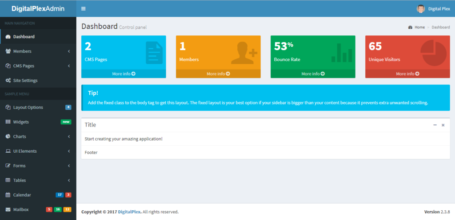Image resolution: width=455 pixels, height=220 pixels.
Task: Click the red 3 badge on Calendar
Action: pos(68,195)
